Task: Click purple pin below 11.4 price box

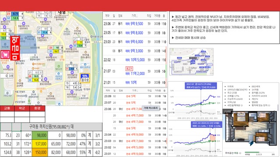Action: click(42, 35)
